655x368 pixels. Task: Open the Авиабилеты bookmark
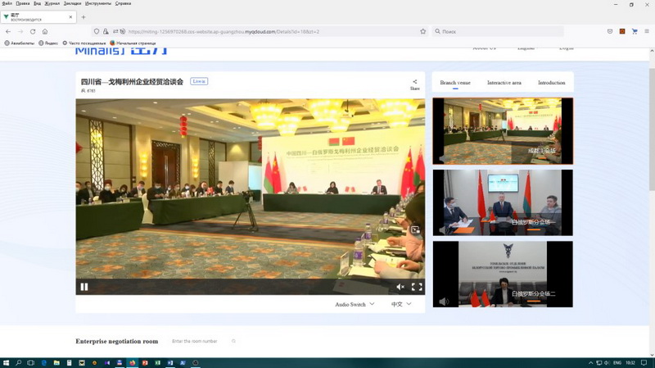point(19,43)
